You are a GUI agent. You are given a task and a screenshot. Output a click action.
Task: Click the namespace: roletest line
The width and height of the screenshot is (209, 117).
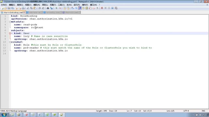(28, 27)
